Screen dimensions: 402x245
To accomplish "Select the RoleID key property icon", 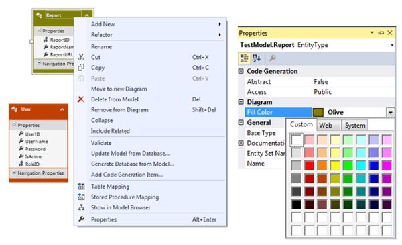I will (x=21, y=164).
